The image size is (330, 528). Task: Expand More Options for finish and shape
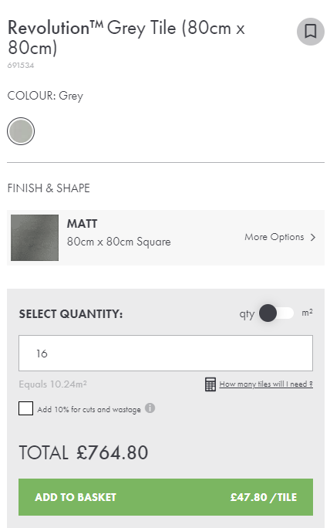[280, 237]
